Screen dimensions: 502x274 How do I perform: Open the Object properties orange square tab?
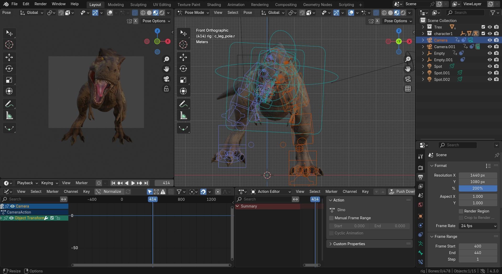[421, 216]
